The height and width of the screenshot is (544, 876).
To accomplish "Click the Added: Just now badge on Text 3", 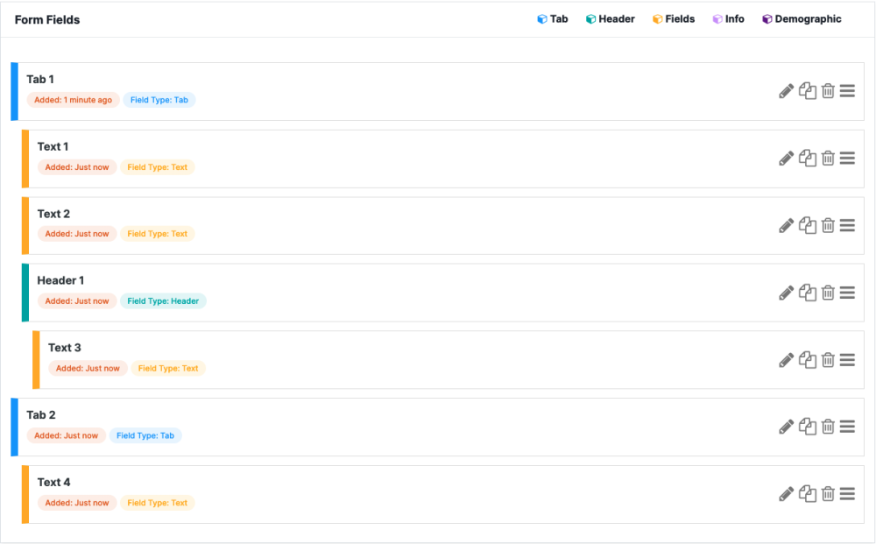I will [88, 368].
